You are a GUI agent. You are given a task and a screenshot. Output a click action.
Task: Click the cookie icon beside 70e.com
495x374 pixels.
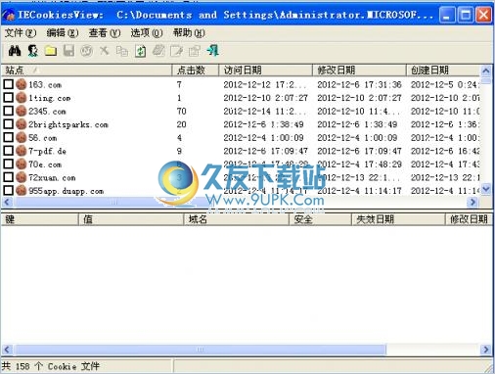click(21, 164)
